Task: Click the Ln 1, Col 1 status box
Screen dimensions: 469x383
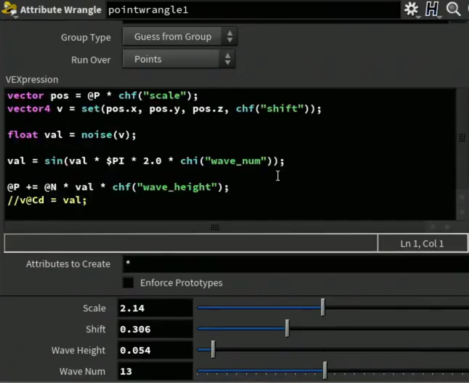Action: pyautogui.click(x=422, y=243)
